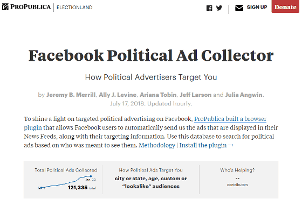Open Jeremy B. Merrill author link
The height and width of the screenshot is (206, 302).
[71, 95]
